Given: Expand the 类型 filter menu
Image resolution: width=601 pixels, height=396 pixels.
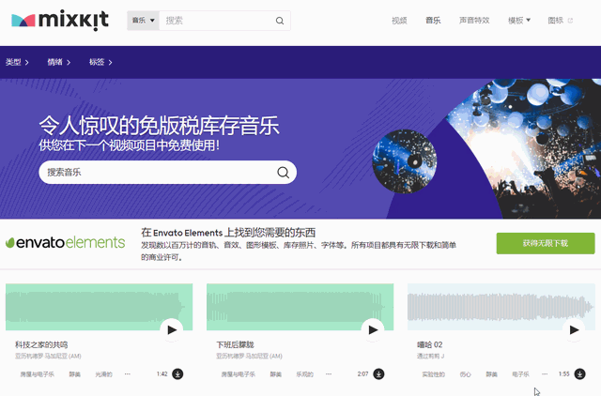Looking at the screenshot, I should click(17, 62).
